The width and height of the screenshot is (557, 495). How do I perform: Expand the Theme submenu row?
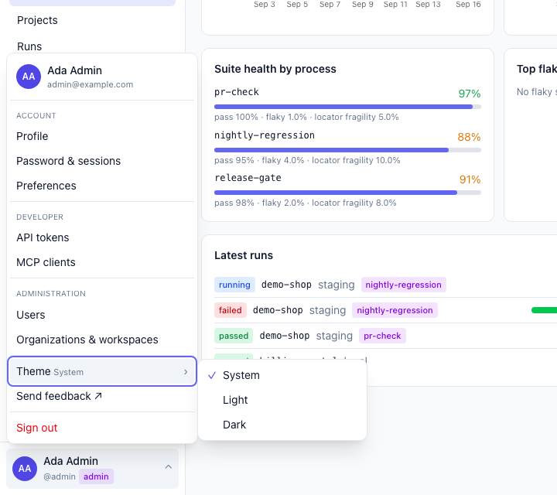point(102,371)
